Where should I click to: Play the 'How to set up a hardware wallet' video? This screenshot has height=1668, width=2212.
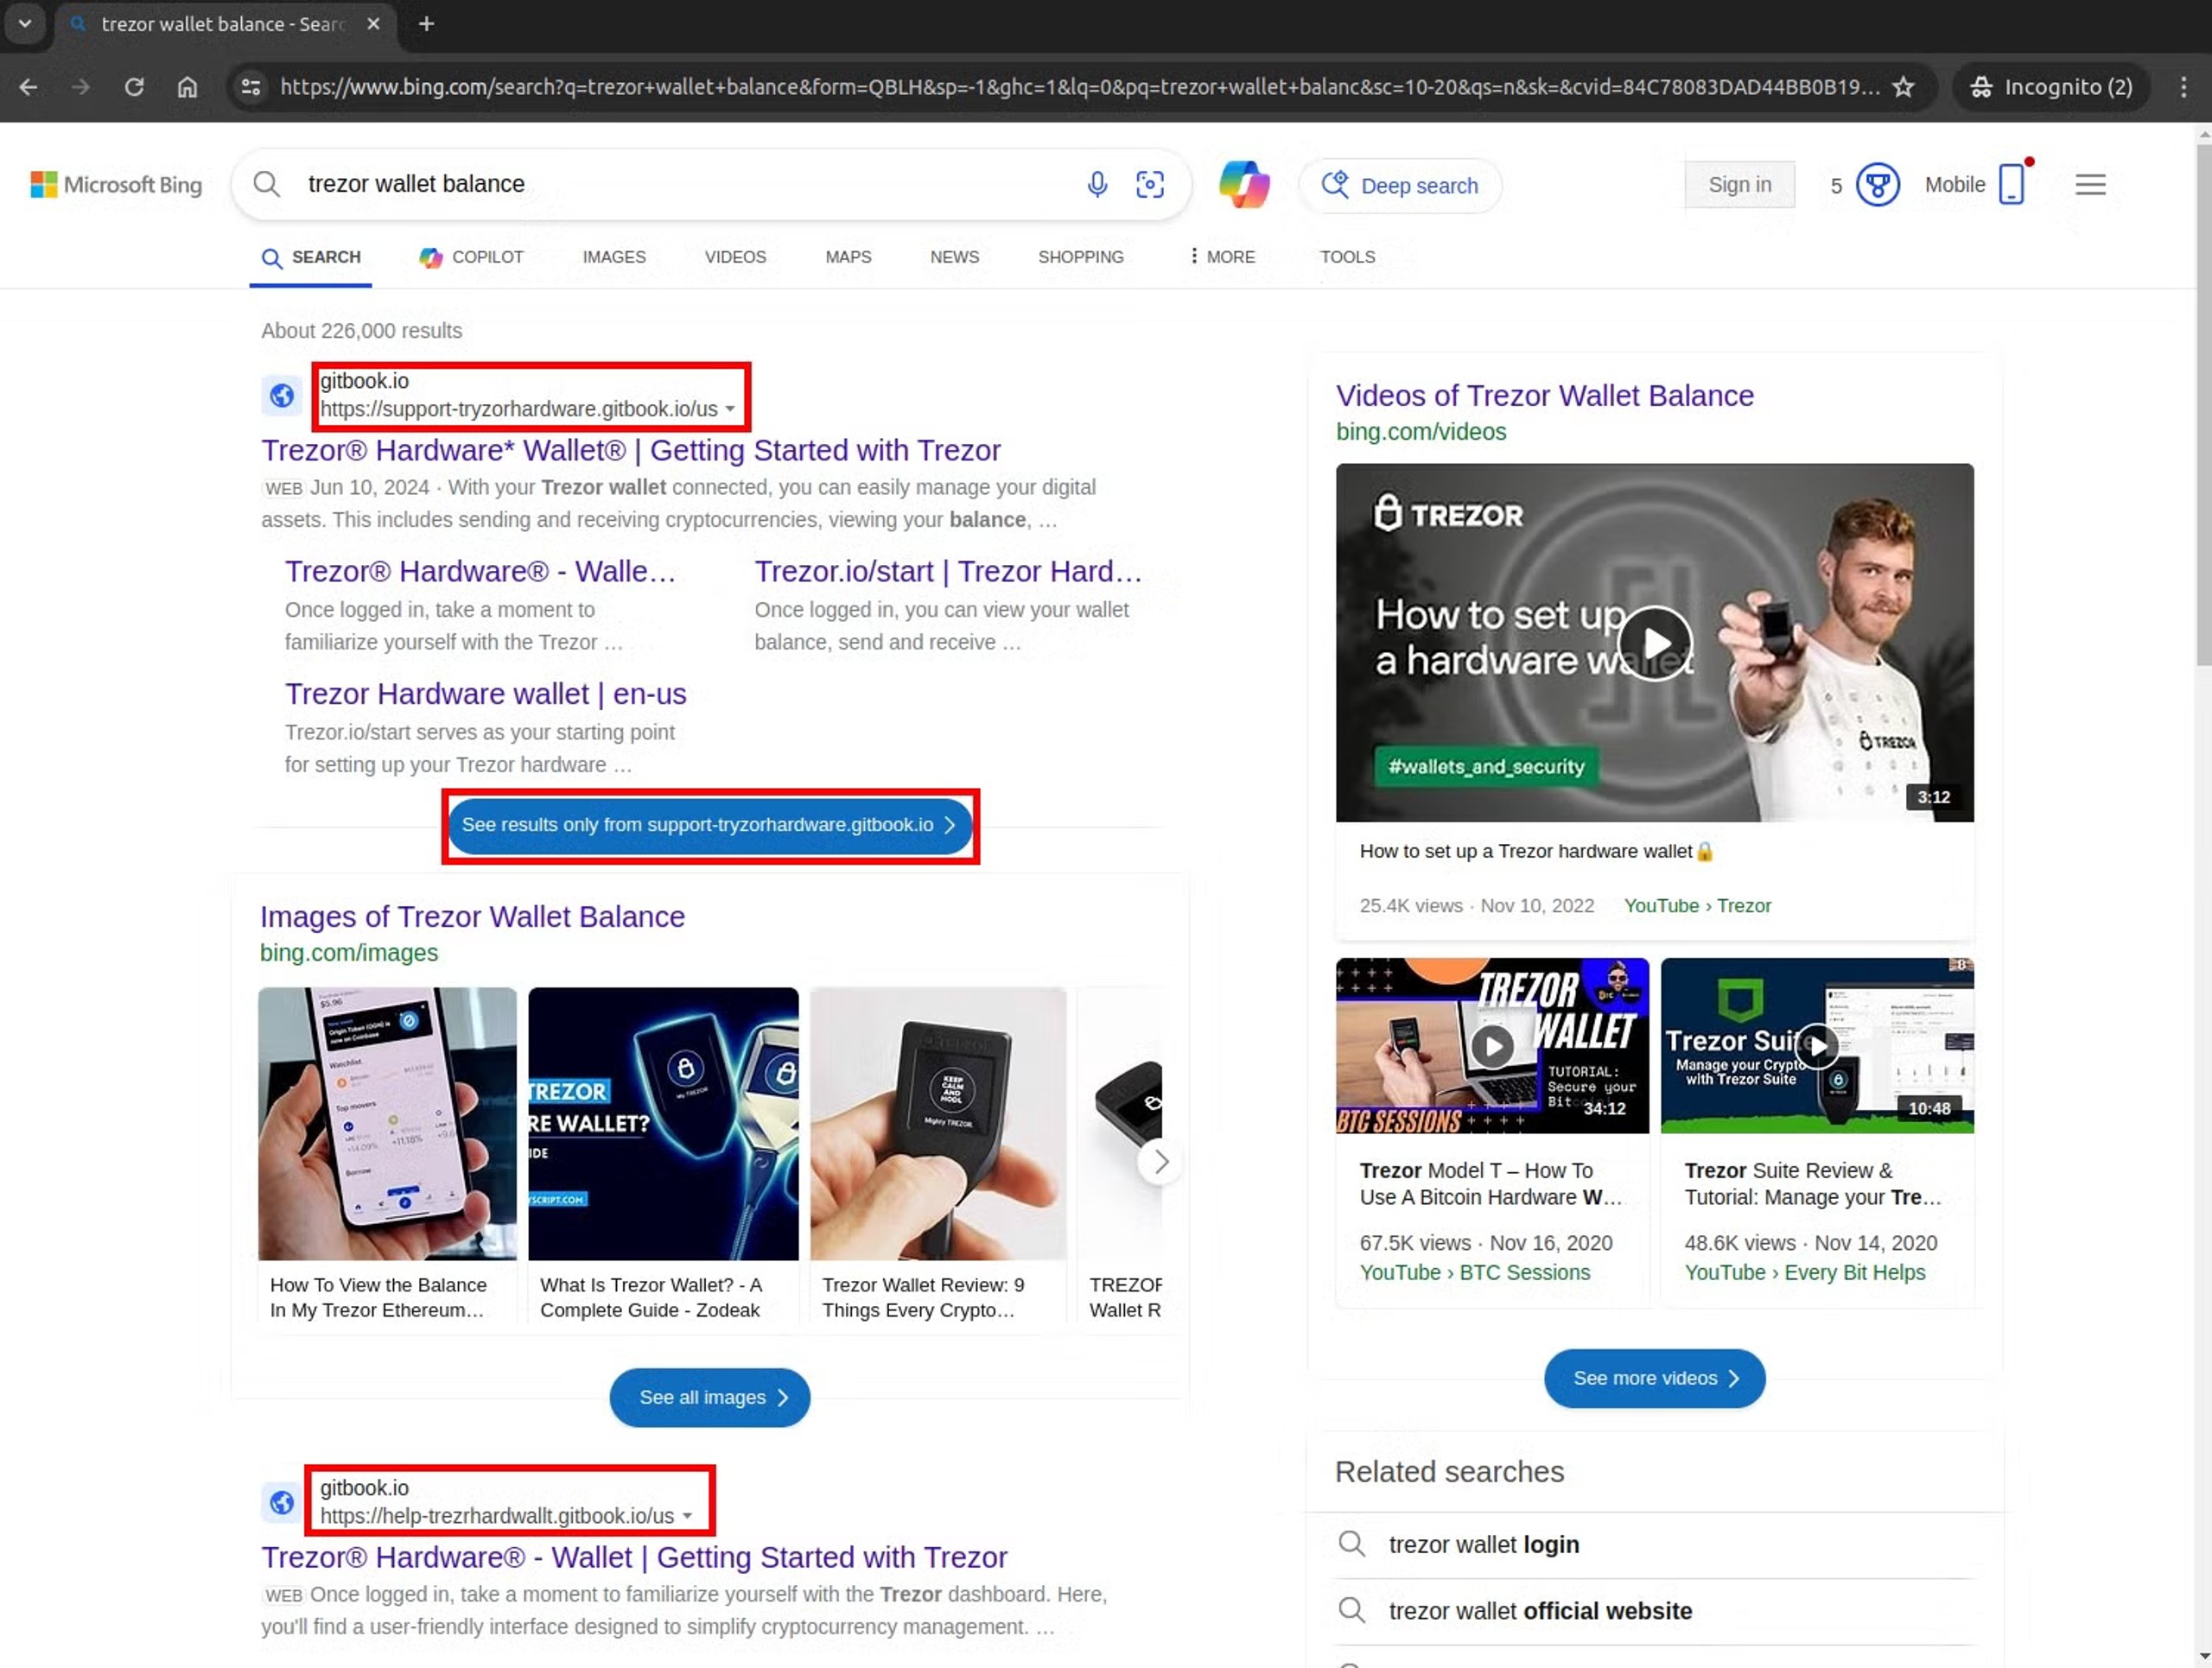1655,644
